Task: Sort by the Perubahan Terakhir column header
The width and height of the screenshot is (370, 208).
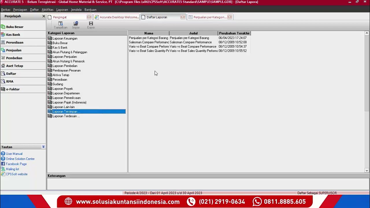Action: (x=234, y=33)
